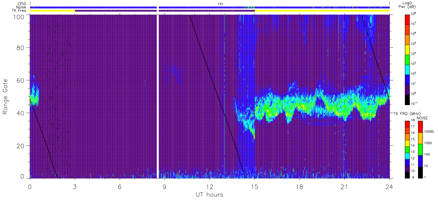Click the "NOISE" colorbar title
Screen dimensions: 438x202
point(422,117)
